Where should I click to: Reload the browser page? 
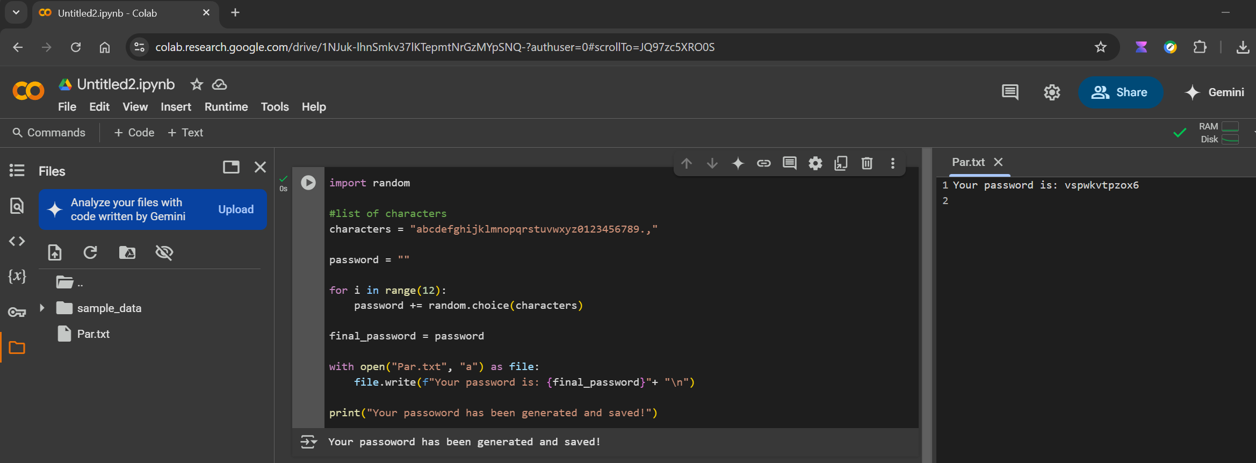click(76, 47)
